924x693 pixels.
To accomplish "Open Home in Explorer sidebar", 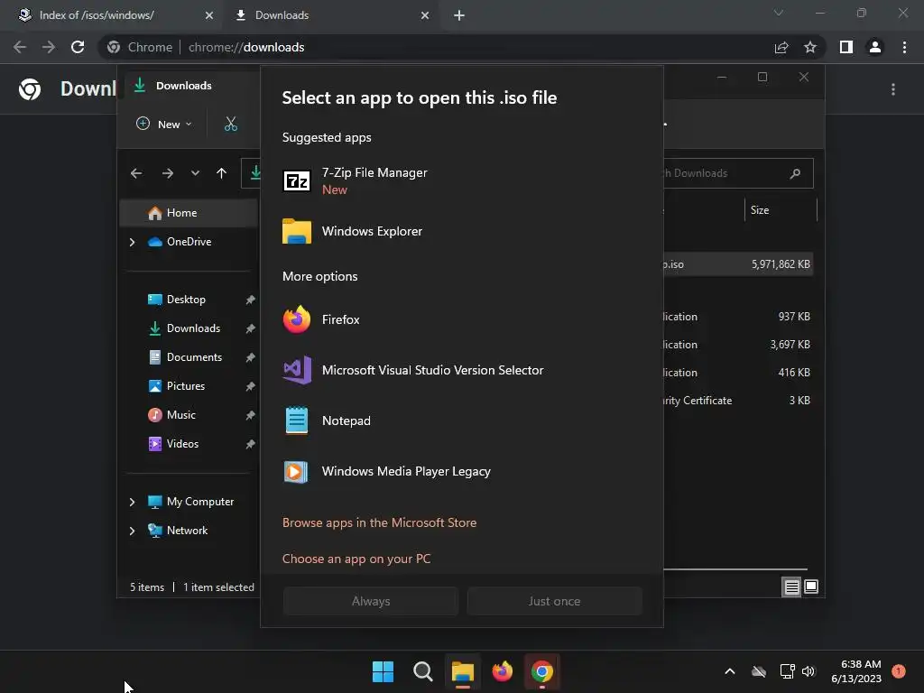I will (x=189, y=213).
